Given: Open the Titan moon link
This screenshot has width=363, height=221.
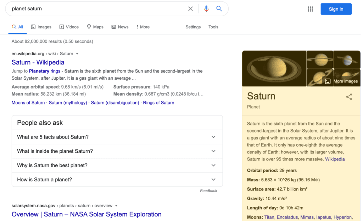Looking at the screenshot, I should [x=269, y=217].
